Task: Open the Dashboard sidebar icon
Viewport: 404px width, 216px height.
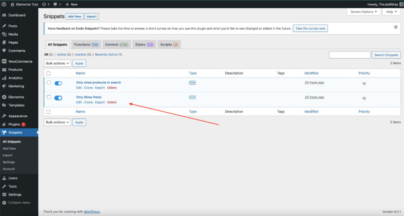Action: click(x=4, y=15)
